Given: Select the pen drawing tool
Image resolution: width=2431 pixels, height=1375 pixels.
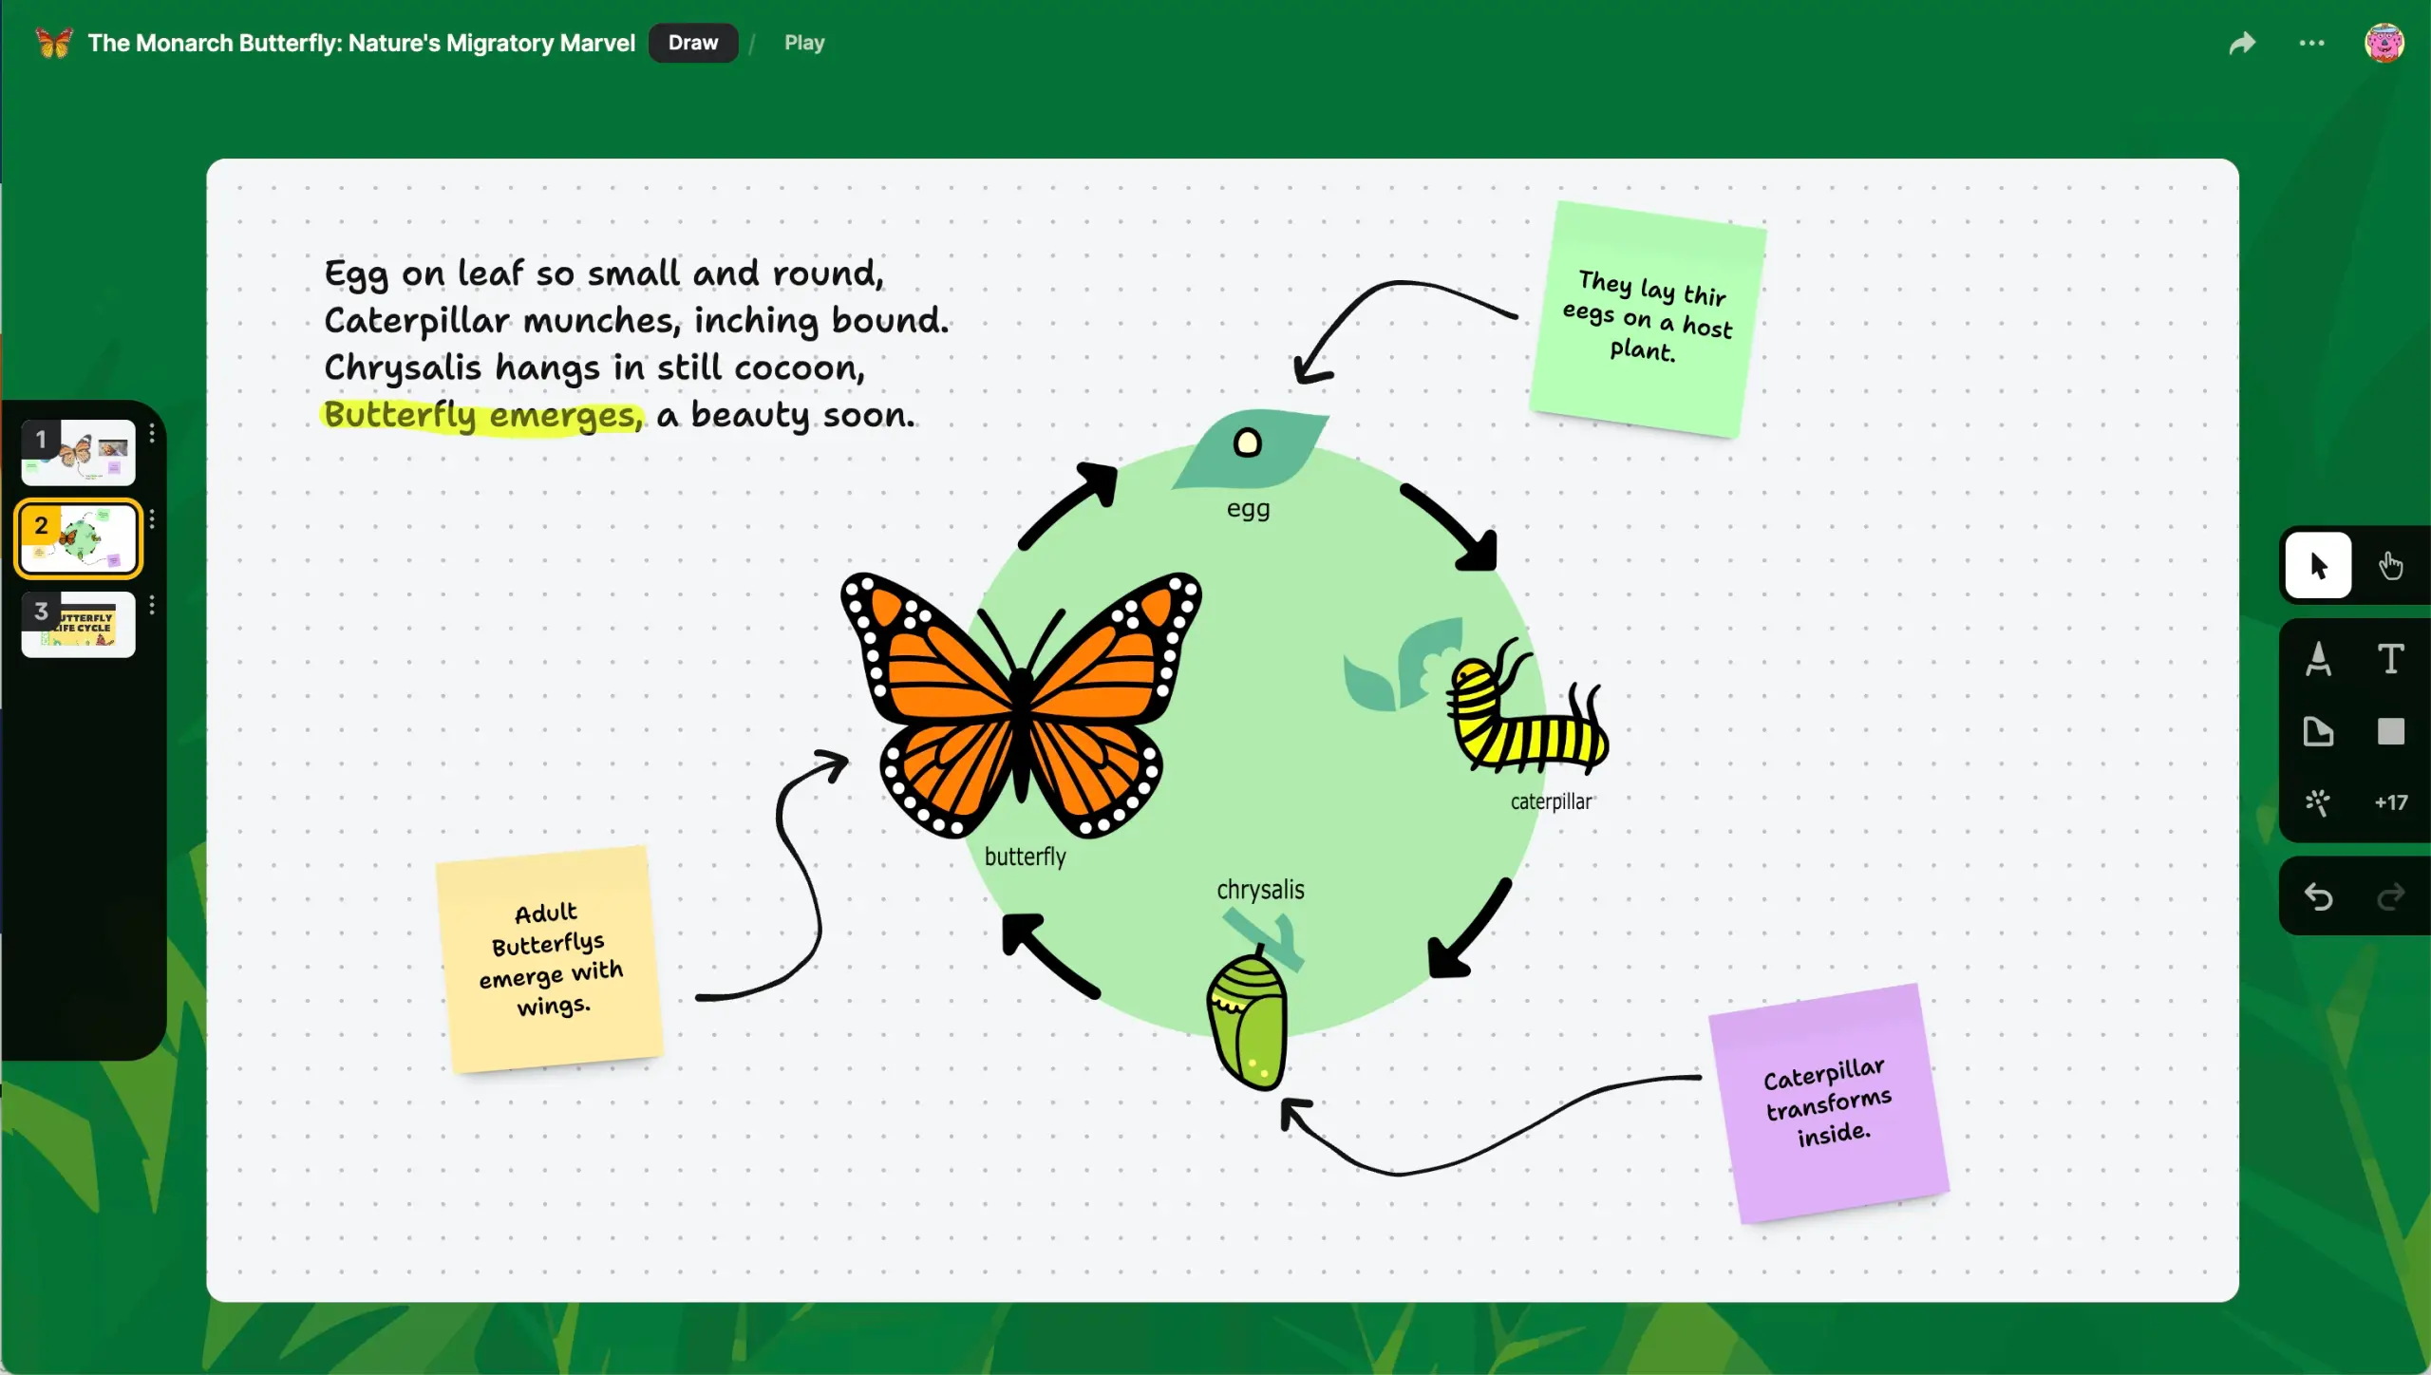Looking at the screenshot, I should point(2318,658).
